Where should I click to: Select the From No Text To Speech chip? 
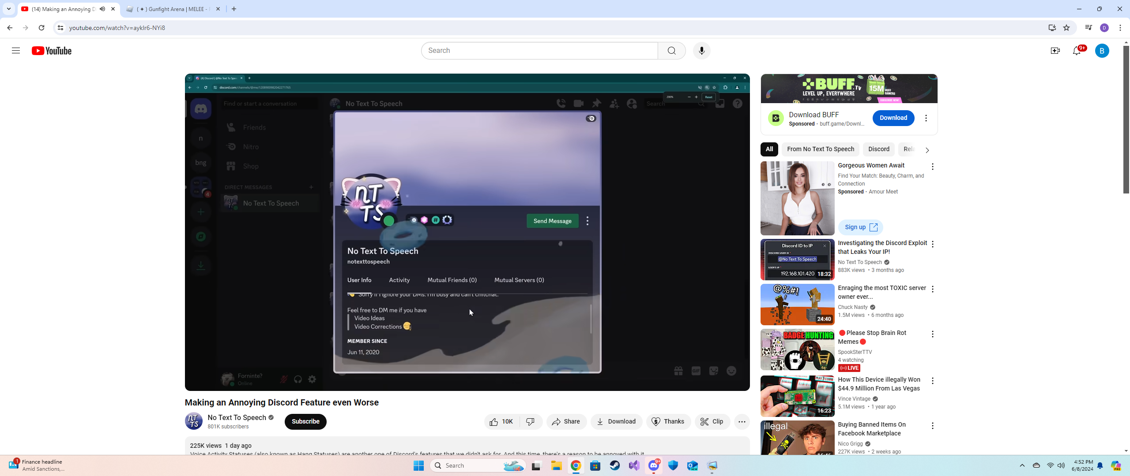pos(820,149)
